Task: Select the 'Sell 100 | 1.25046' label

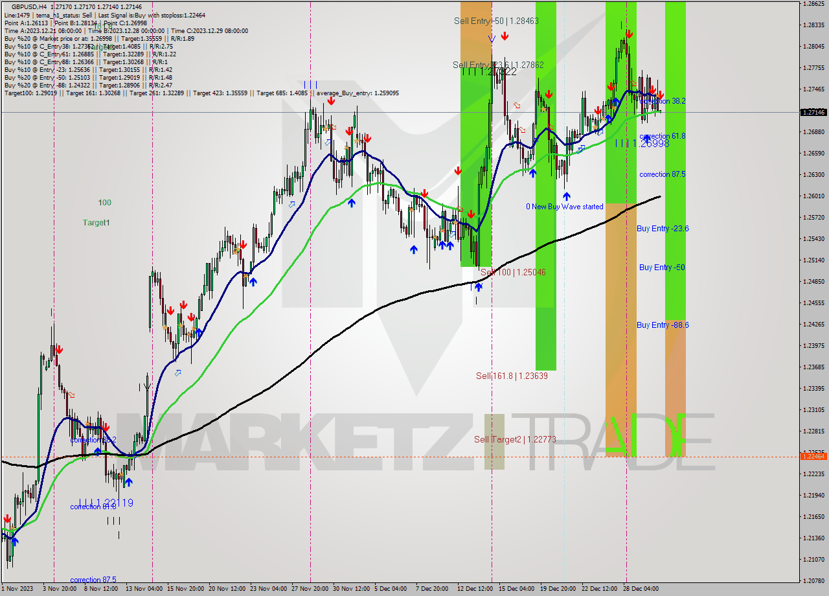Action: (513, 272)
